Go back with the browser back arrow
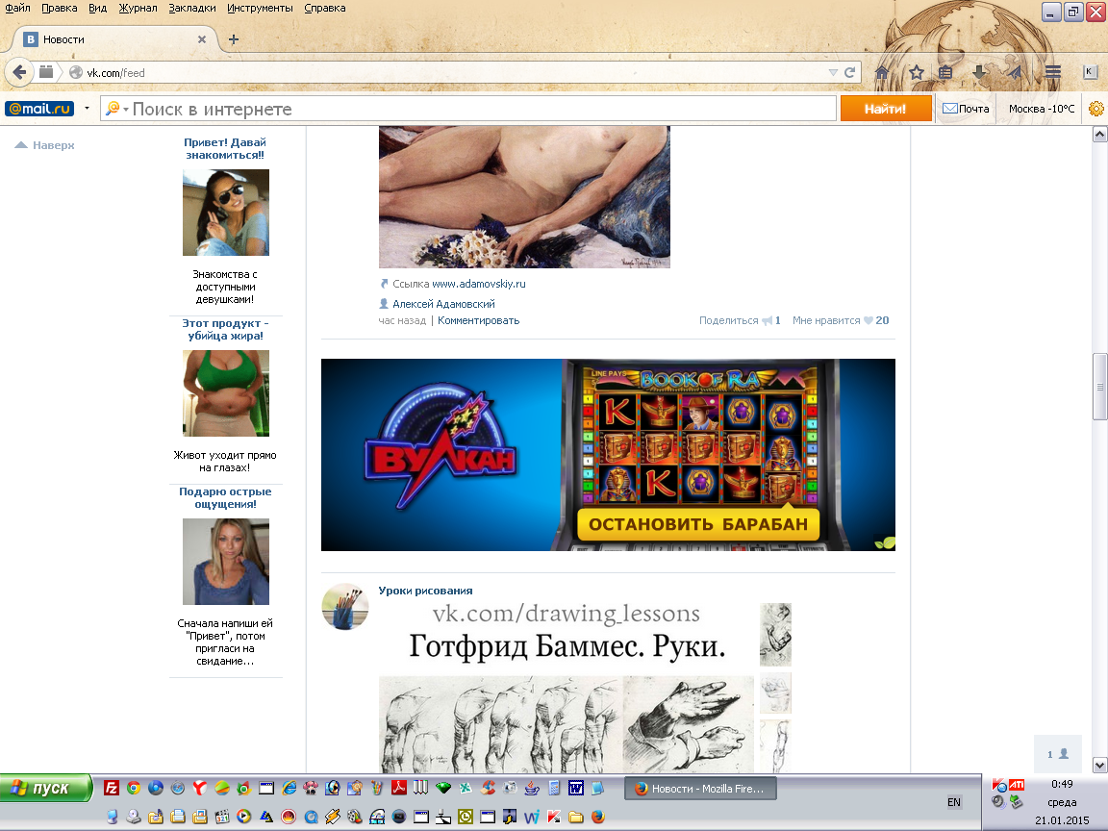 (x=19, y=72)
